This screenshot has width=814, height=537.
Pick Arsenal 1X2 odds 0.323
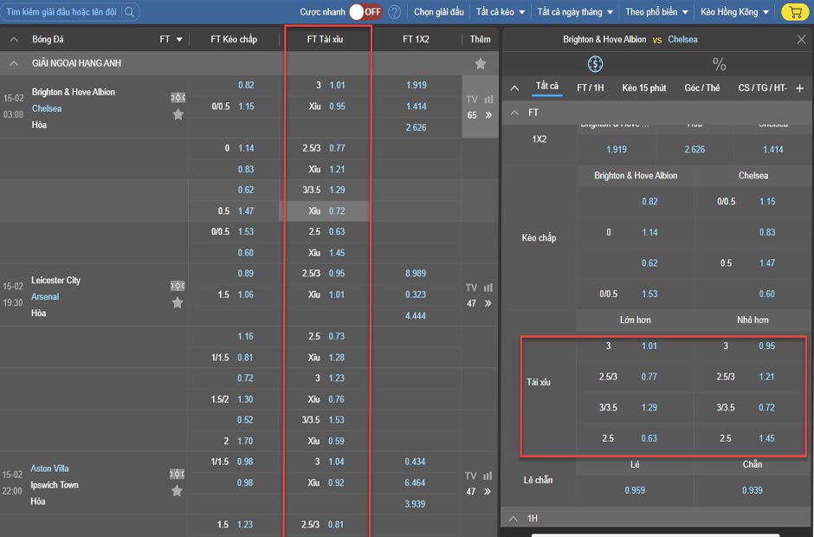coord(416,294)
